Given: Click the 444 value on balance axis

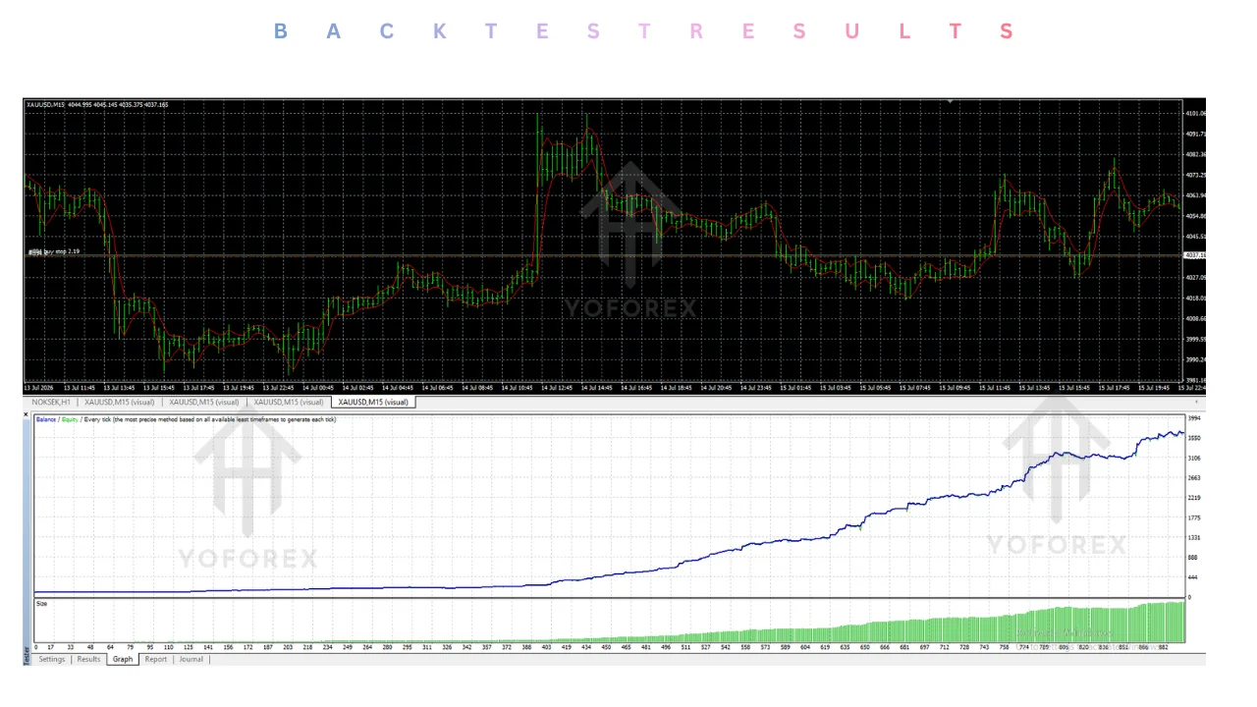Looking at the screenshot, I should click(1193, 577).
